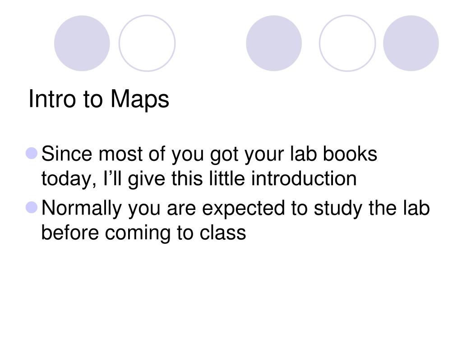Click the rightmost filled lavender circle
Screen dimensions: 462x346
click(411, 43)
